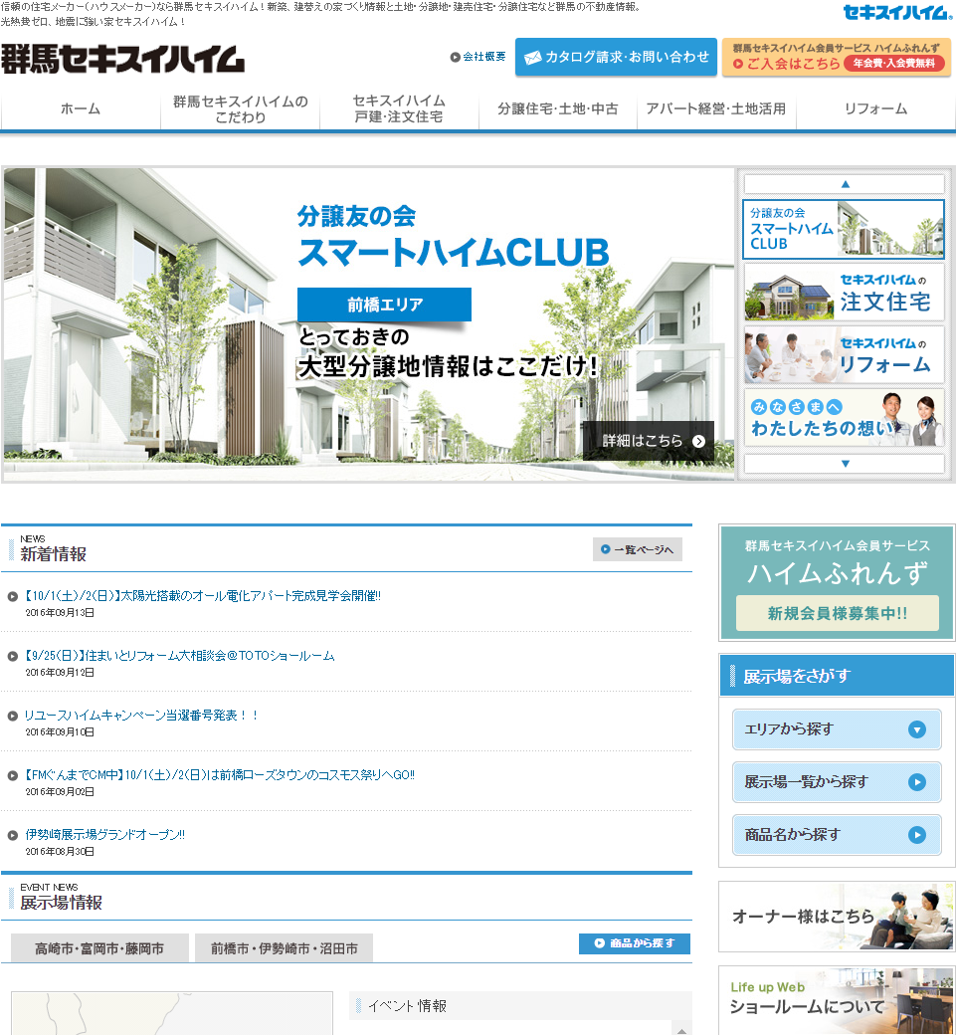Viewport: 956px width, 1035px height.
Task: Open ハイムふれんず member service banner
Action: (x=838, y=582)
